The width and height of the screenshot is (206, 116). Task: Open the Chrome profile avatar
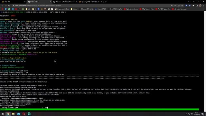point(200,6)
